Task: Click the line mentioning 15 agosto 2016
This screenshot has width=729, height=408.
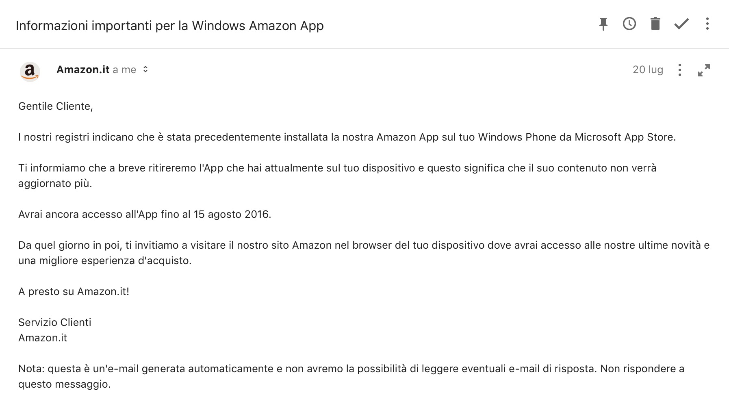Action: [145, 214]
